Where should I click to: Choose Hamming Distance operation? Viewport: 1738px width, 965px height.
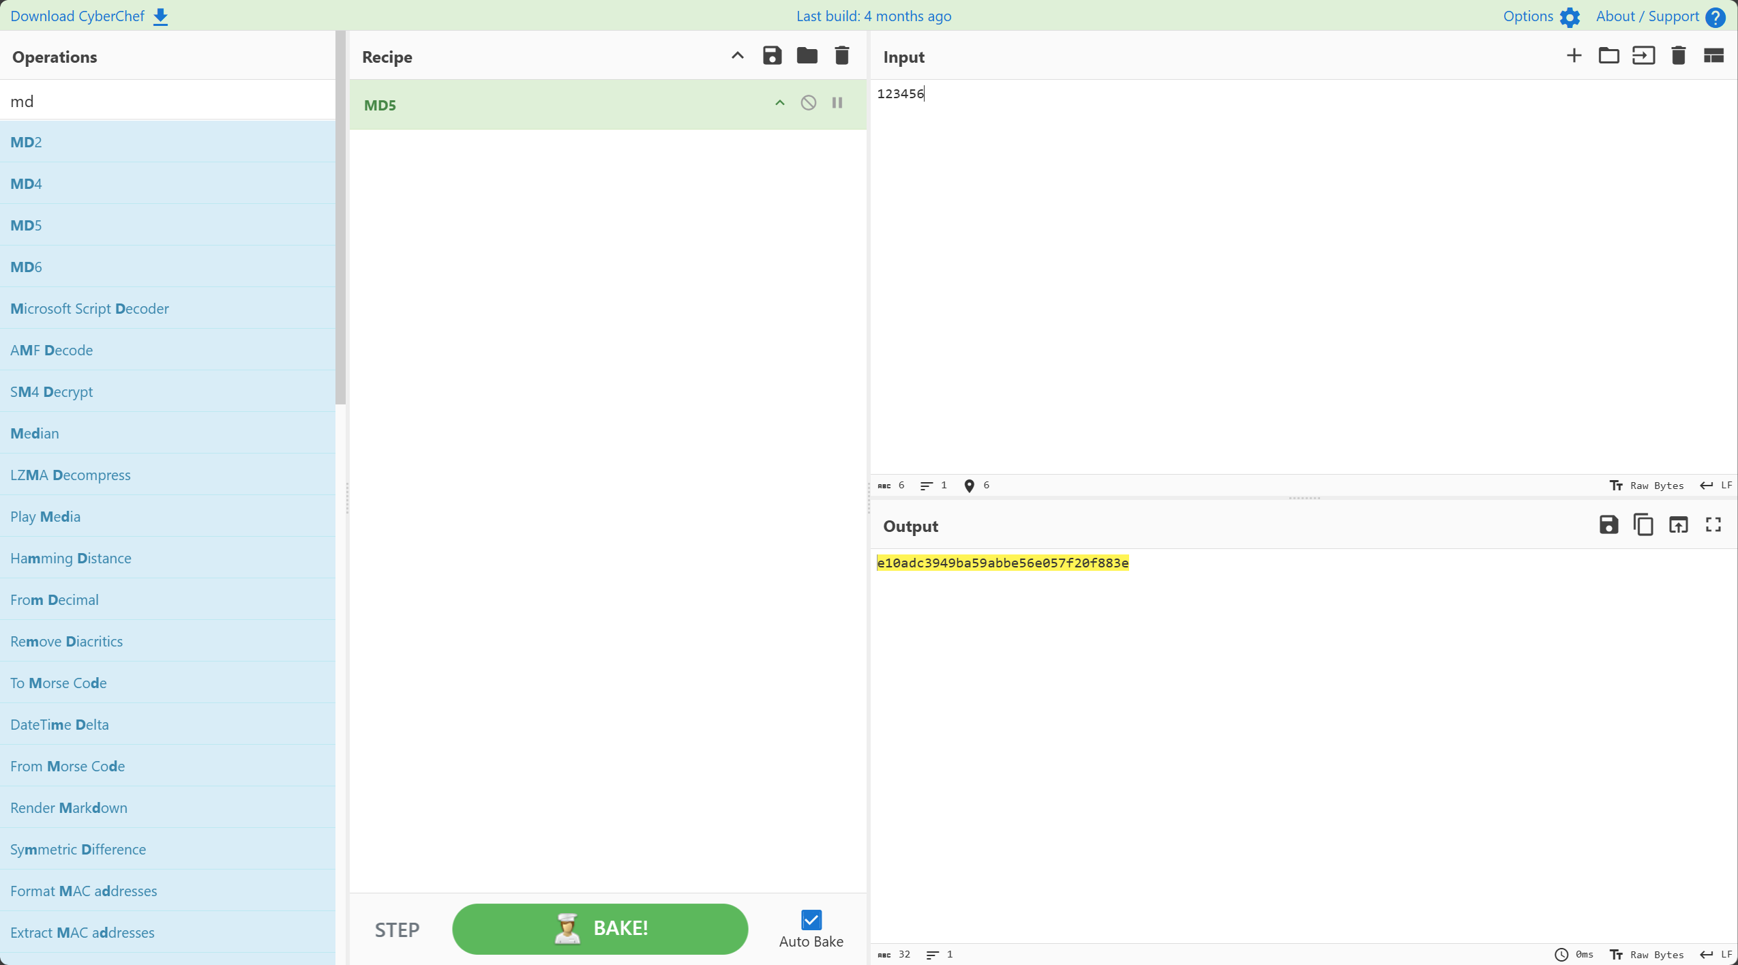pos(168,558)
